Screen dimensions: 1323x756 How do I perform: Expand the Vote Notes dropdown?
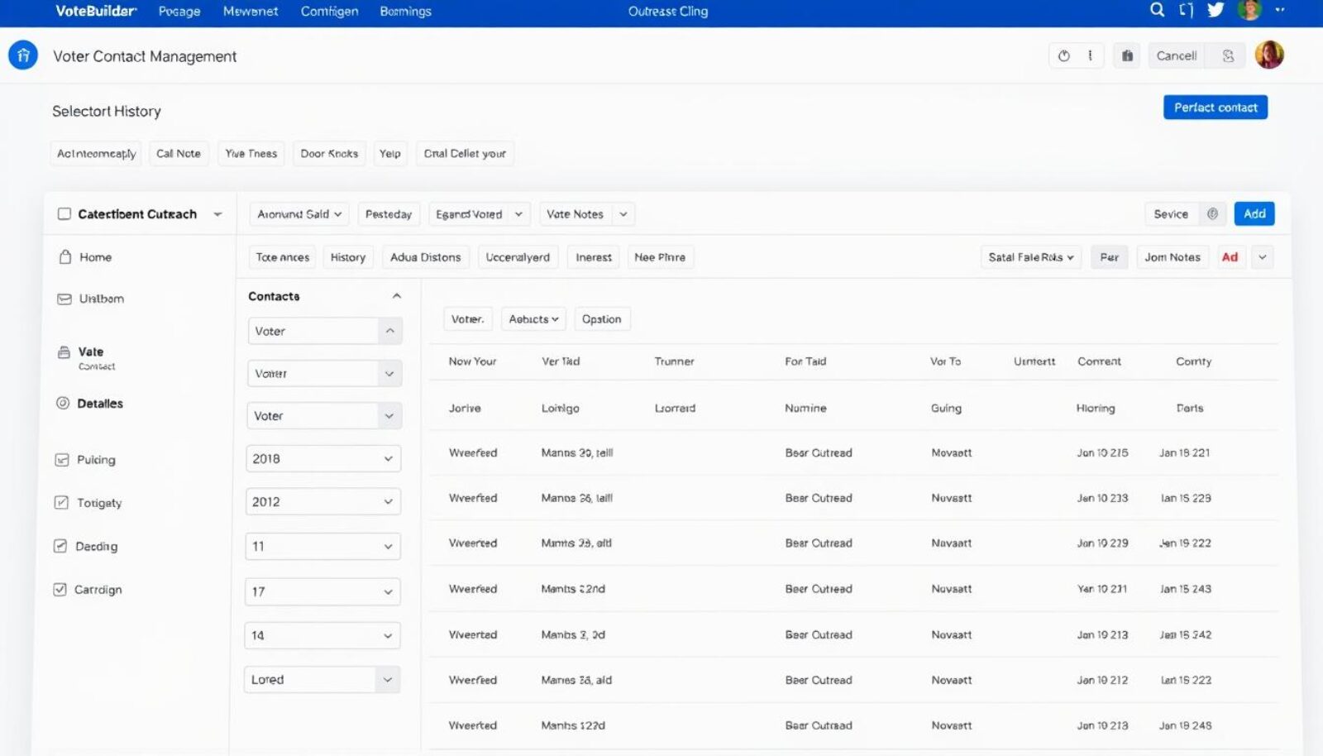(x=585, y=213)
